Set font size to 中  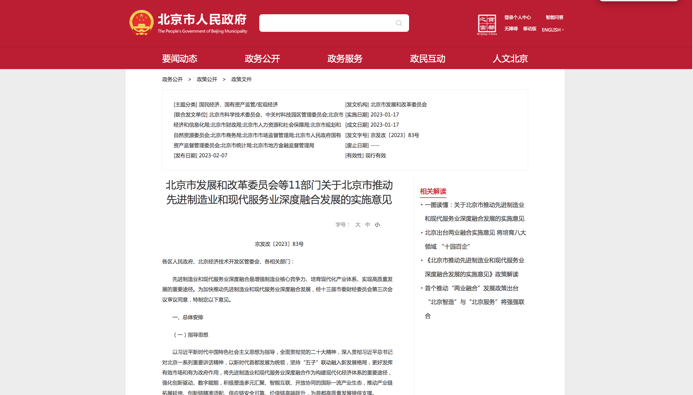point(368,225)
